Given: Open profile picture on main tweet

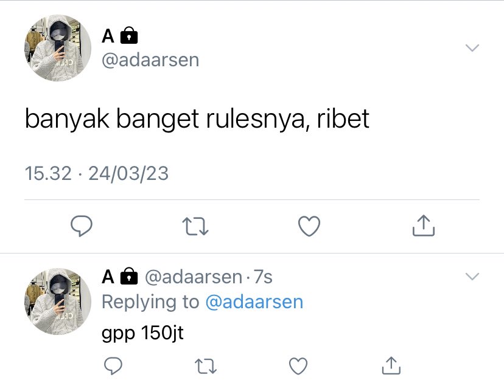Looking at the screenshot, I should (x=58, y=48).
